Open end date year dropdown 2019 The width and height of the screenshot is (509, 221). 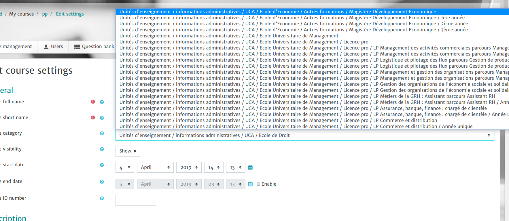189,184
